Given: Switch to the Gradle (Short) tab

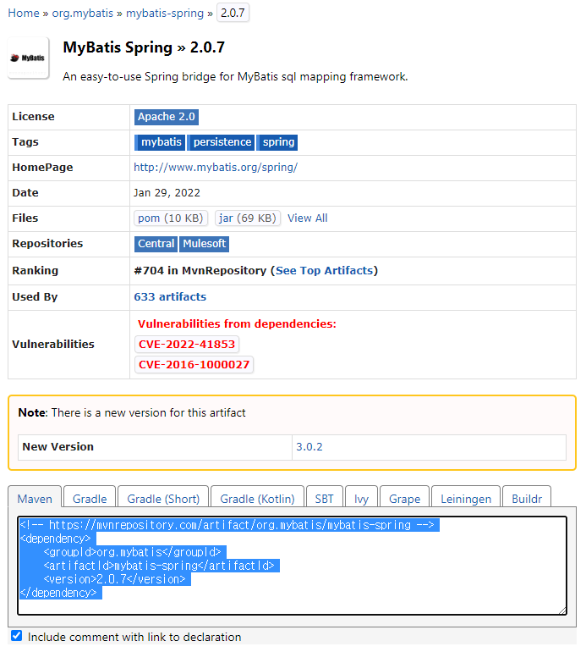Looking at the screenshot, I should coord(163,497).
